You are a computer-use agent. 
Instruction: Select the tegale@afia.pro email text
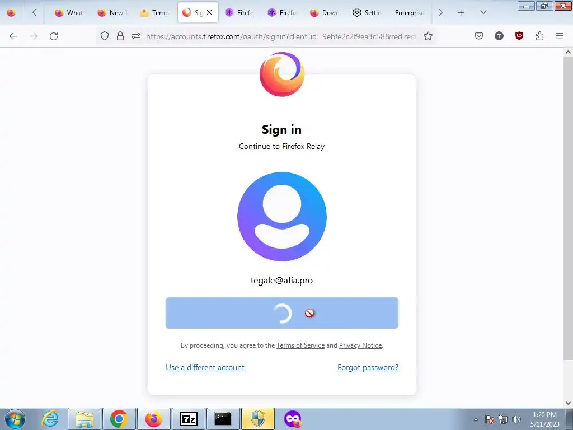(x=282, y=281)
